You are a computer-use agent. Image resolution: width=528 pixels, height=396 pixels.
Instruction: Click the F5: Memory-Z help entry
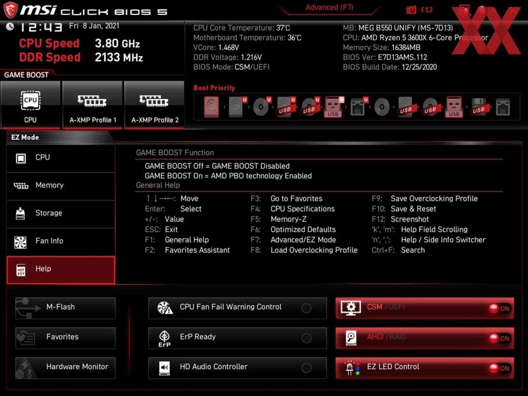(278, 219)
